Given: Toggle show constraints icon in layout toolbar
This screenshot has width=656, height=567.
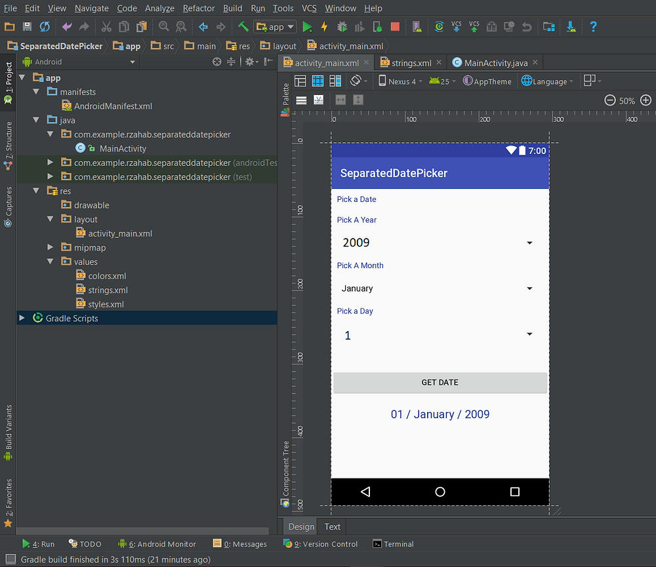Looking at the screenshot, I should pos(318,100).
